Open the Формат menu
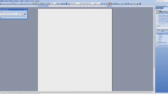This screenshot has width=168, height=94. point(16,1)
